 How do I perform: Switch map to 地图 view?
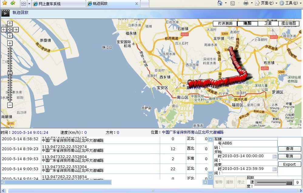tap(247, 23)
